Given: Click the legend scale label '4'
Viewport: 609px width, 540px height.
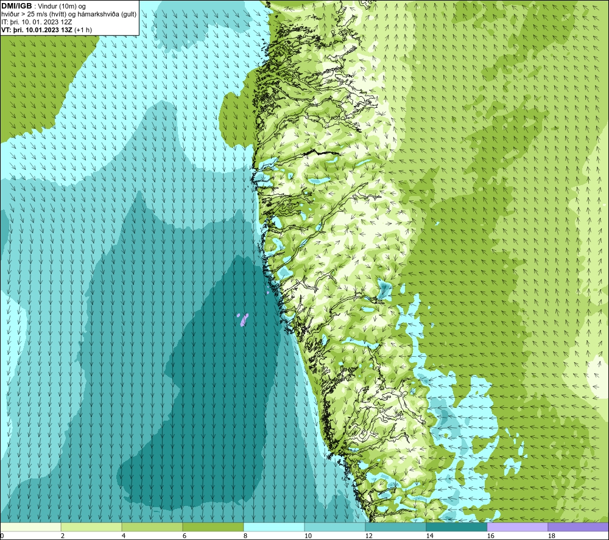Looking at the screenshot, I should tap(124, 536).
